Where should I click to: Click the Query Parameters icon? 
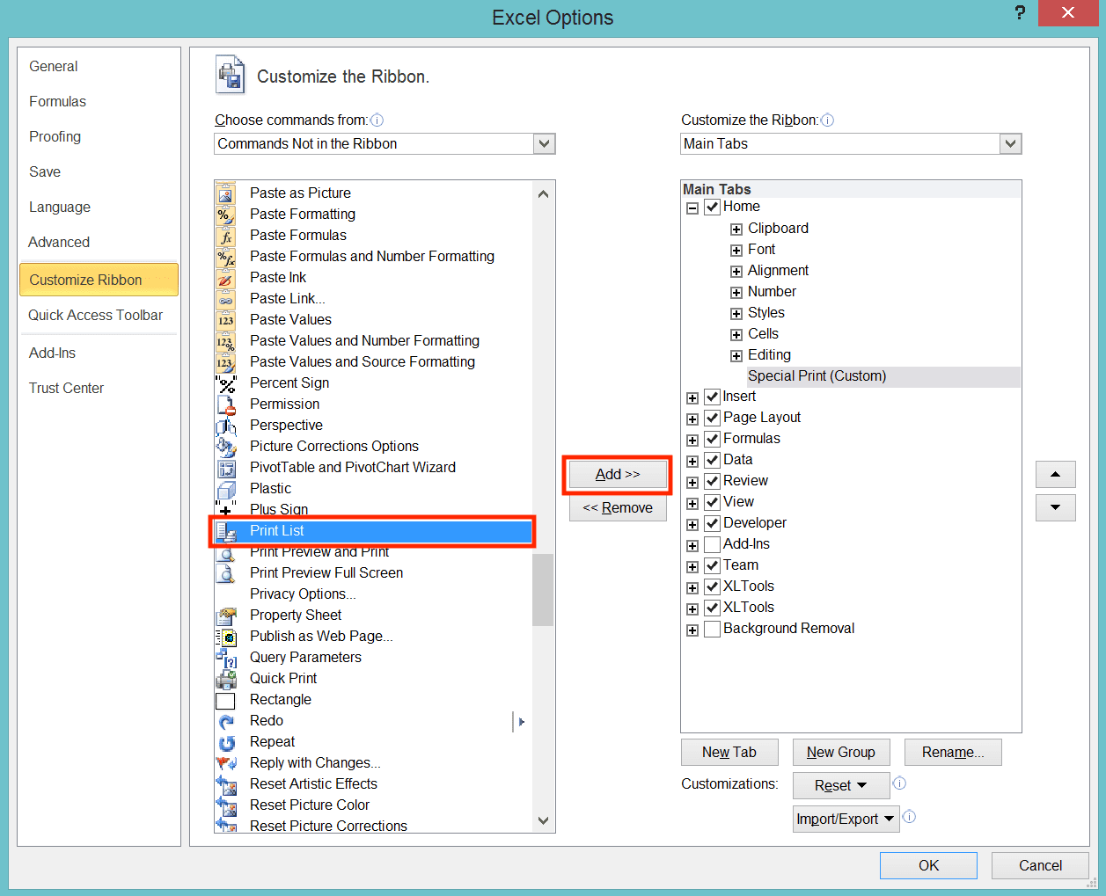pos(226,658)
